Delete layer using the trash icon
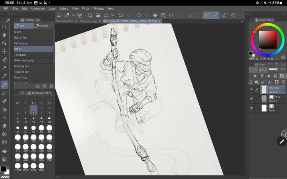The height and width of the screenshot is (179, 287). point(283,82)
